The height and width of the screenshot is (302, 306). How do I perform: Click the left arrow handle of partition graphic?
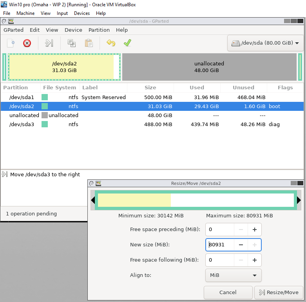coord(93,200)
